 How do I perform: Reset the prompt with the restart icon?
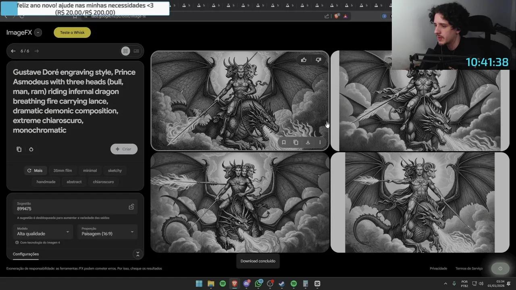31,149
